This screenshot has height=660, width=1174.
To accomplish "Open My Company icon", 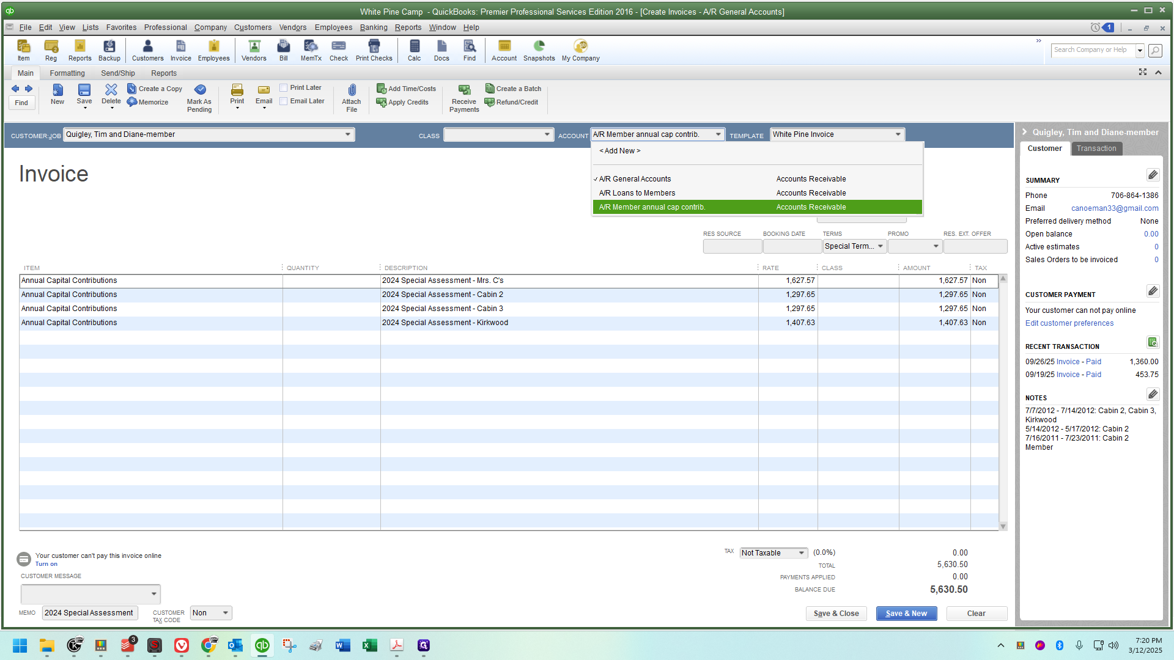I will (580, 50).
